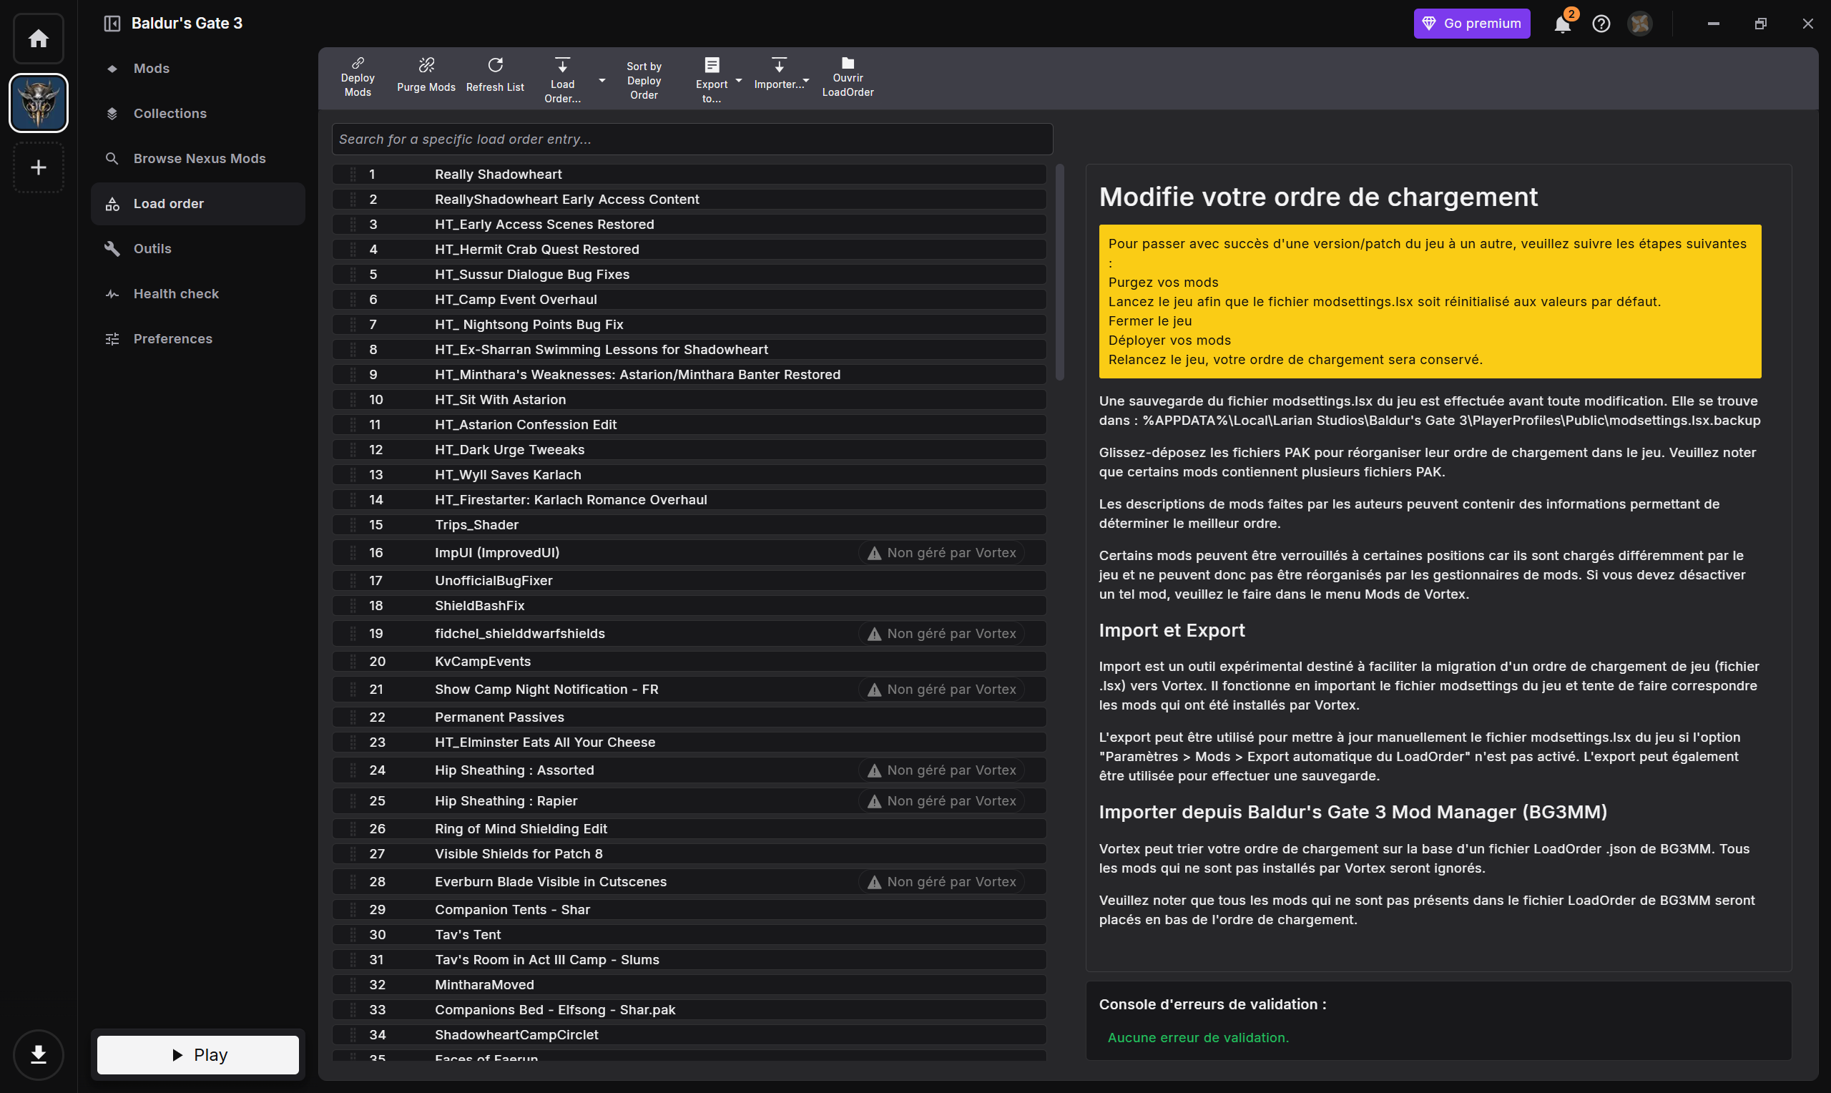Click the Hip Sheathing : Assorted warning badge
The image size is (1831, 1093).
point(942,771)
